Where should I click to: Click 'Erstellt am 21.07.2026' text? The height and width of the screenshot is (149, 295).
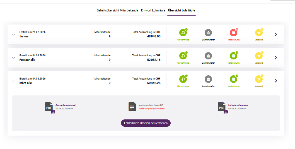coord(32,32)
